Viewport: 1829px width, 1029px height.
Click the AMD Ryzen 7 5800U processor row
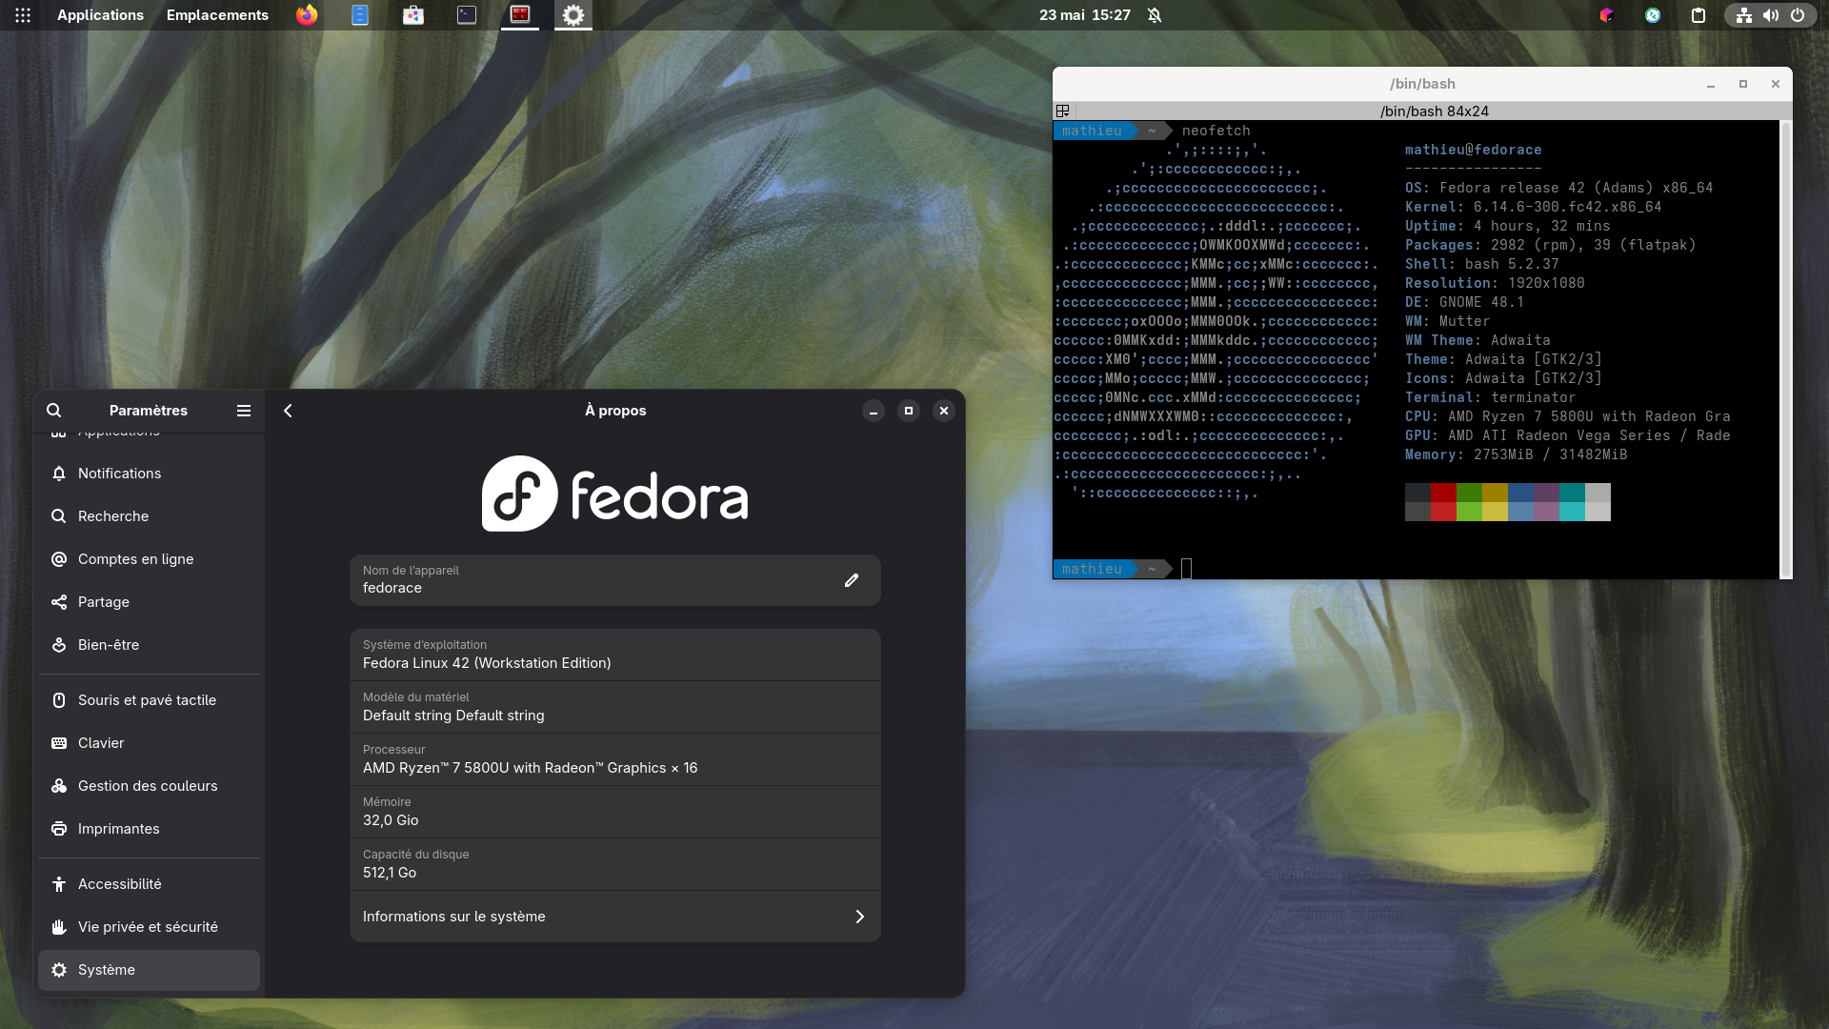click(x=615, y=759)
